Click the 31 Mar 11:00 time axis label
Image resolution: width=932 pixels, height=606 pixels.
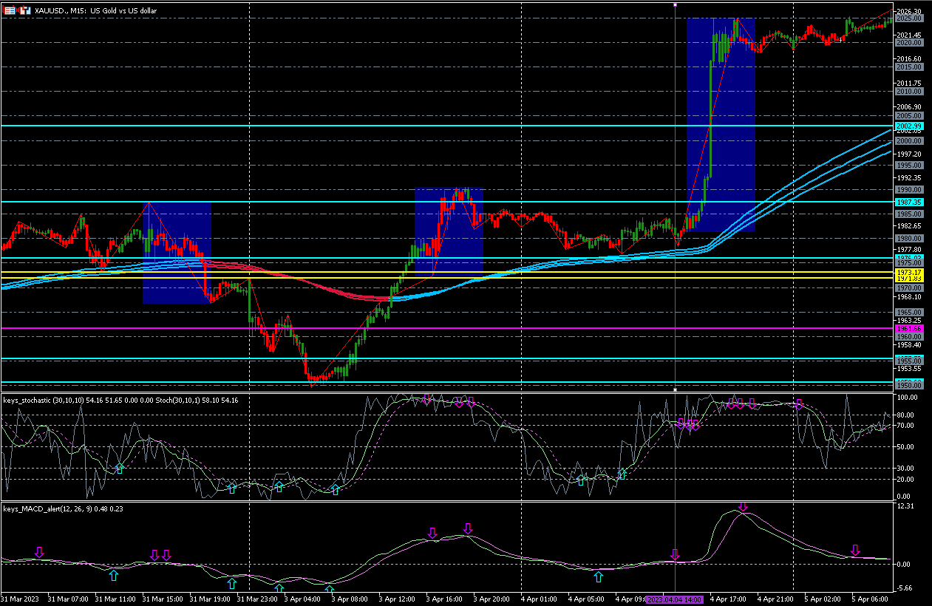click(x=115, y=598)
